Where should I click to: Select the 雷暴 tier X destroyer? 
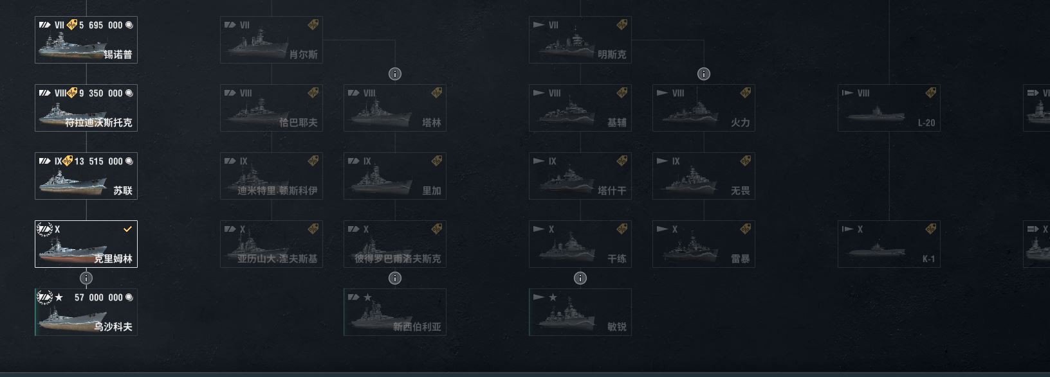coord(704,245)
